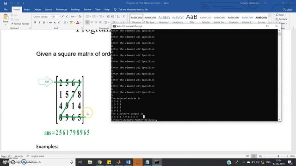The image size is (296, 166).
Task: Click the Format Painter button
Action: 20,24
